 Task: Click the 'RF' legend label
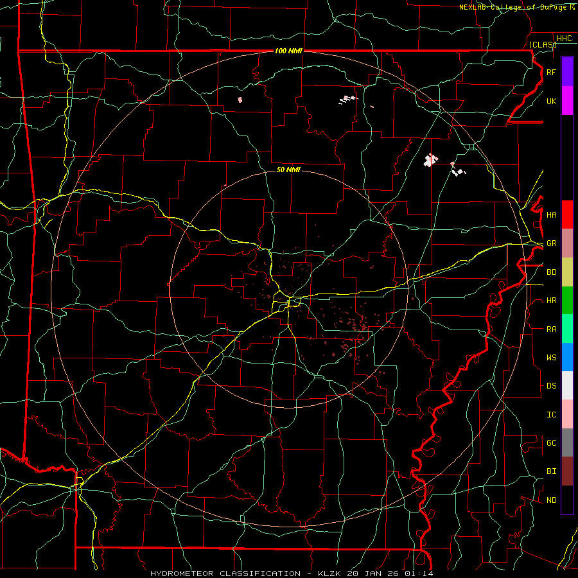click(x=551, y=72)
